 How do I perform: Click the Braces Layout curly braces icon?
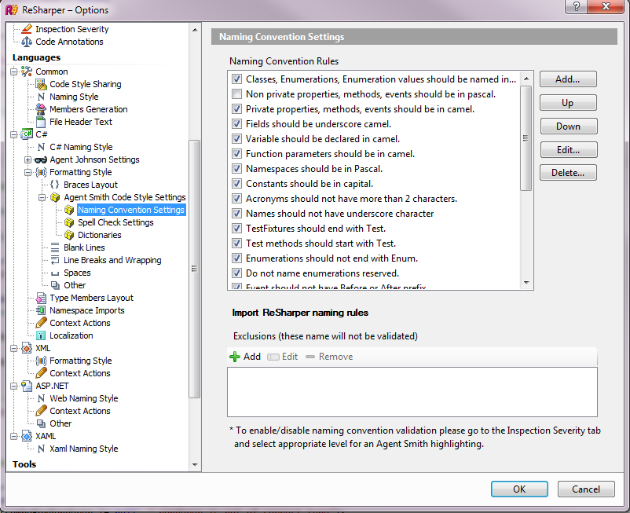click(x=55, y=185)
